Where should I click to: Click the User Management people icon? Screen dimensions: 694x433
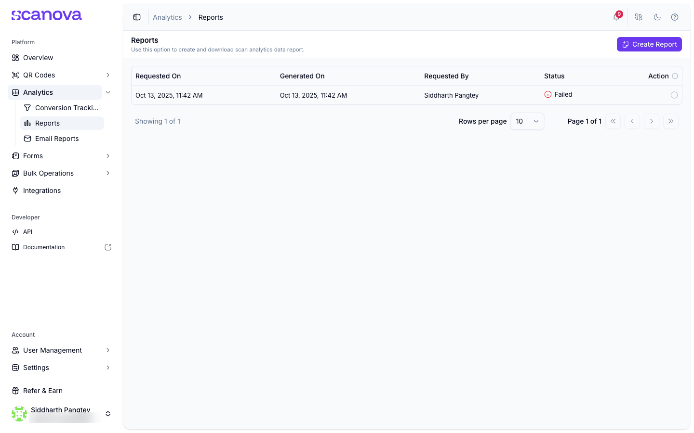15,350
